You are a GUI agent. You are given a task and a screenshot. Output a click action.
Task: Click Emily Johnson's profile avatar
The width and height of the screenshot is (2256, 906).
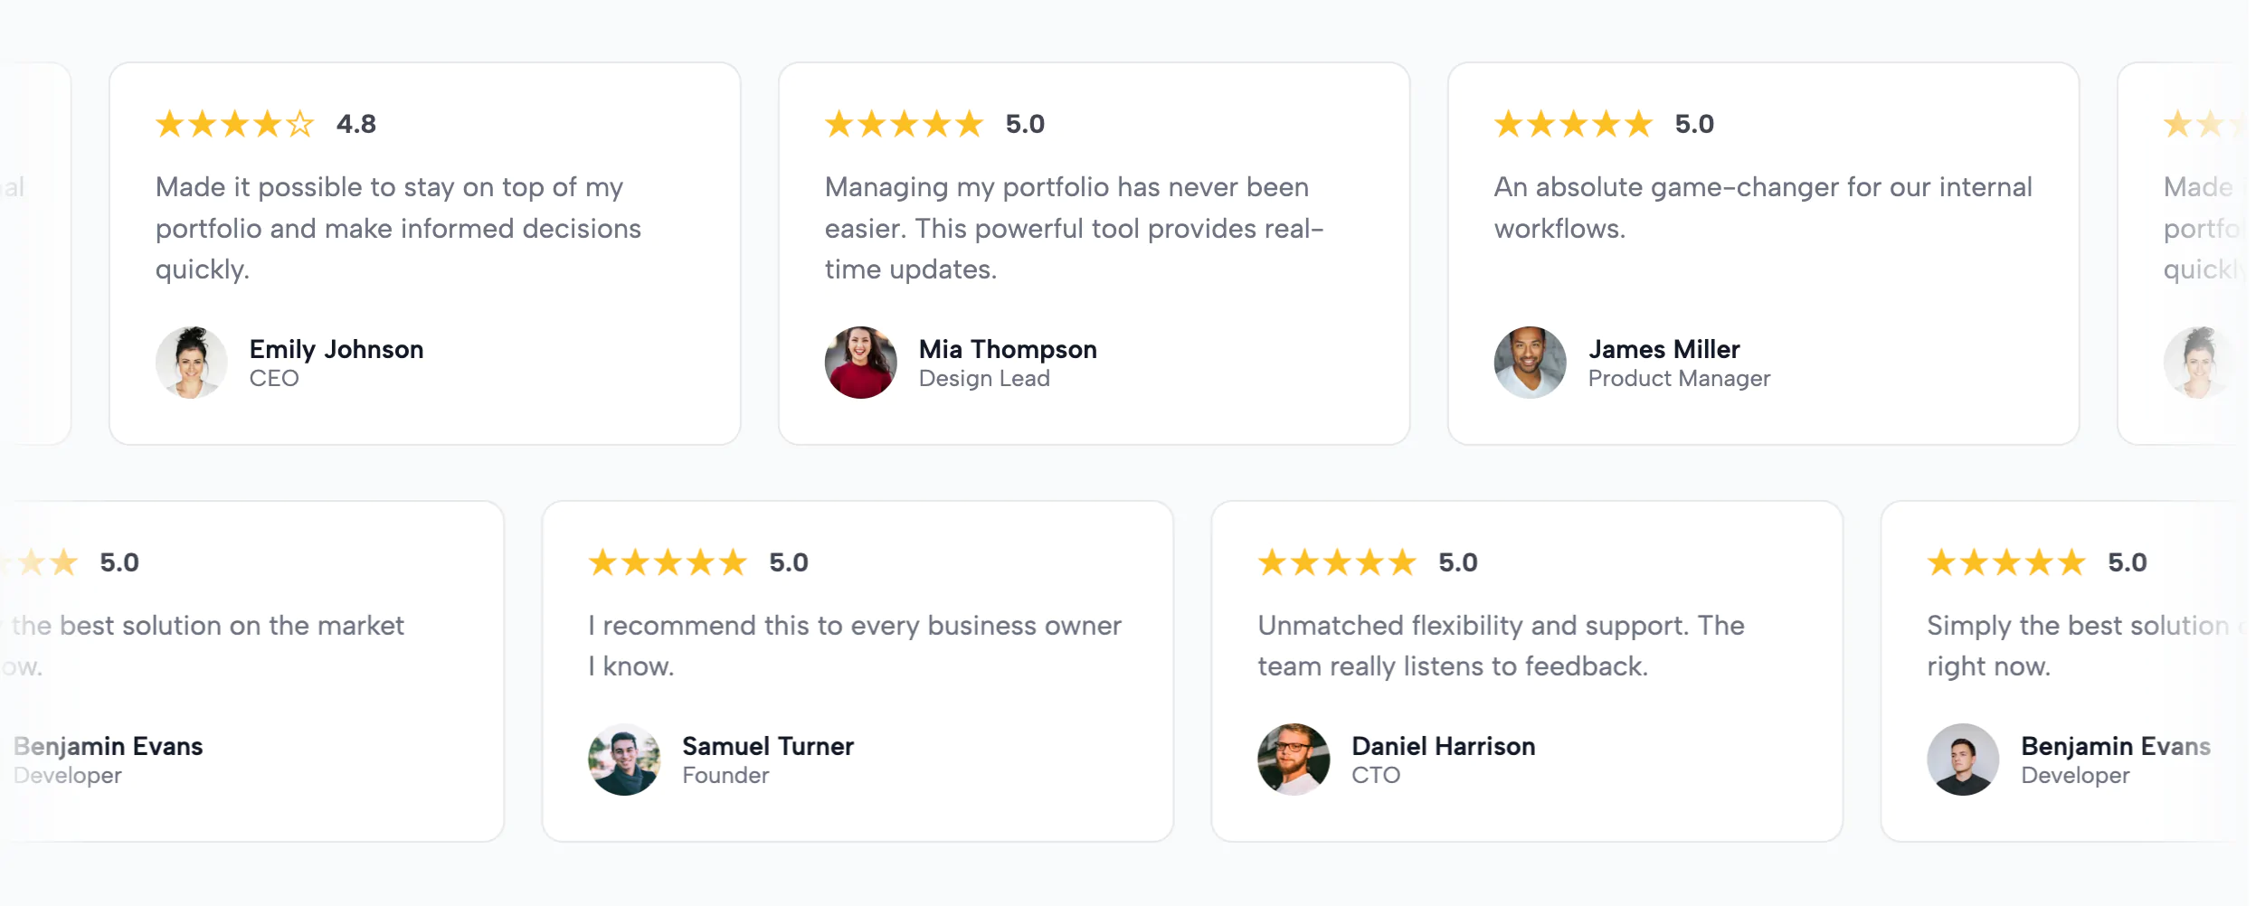click(192, 362)
